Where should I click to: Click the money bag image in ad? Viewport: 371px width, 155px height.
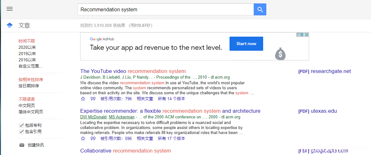point(280,54)
